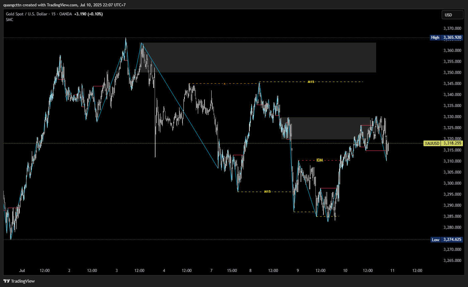This screenshot has width=468, height=287.
Task: Click the Low 3,274.625 price label
Action: (447, 240)
